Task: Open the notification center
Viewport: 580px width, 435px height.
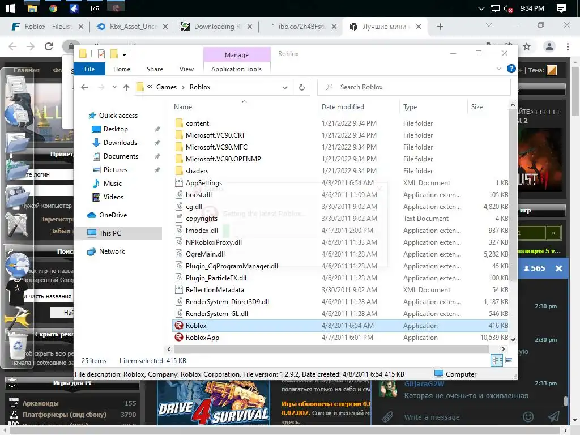Action: pos(561,8)
